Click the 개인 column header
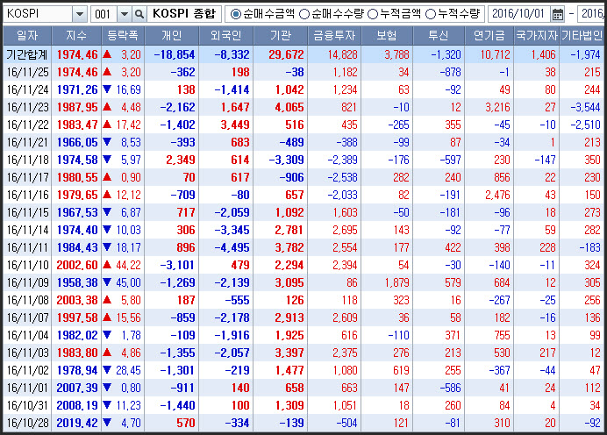Viewport: 607px width, 435px height. pos(172,36)
